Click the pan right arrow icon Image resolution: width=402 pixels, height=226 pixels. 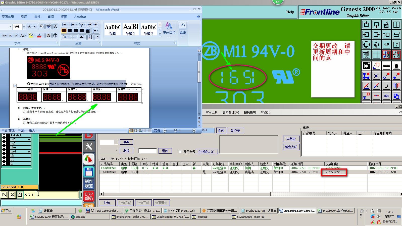(376, 35)
